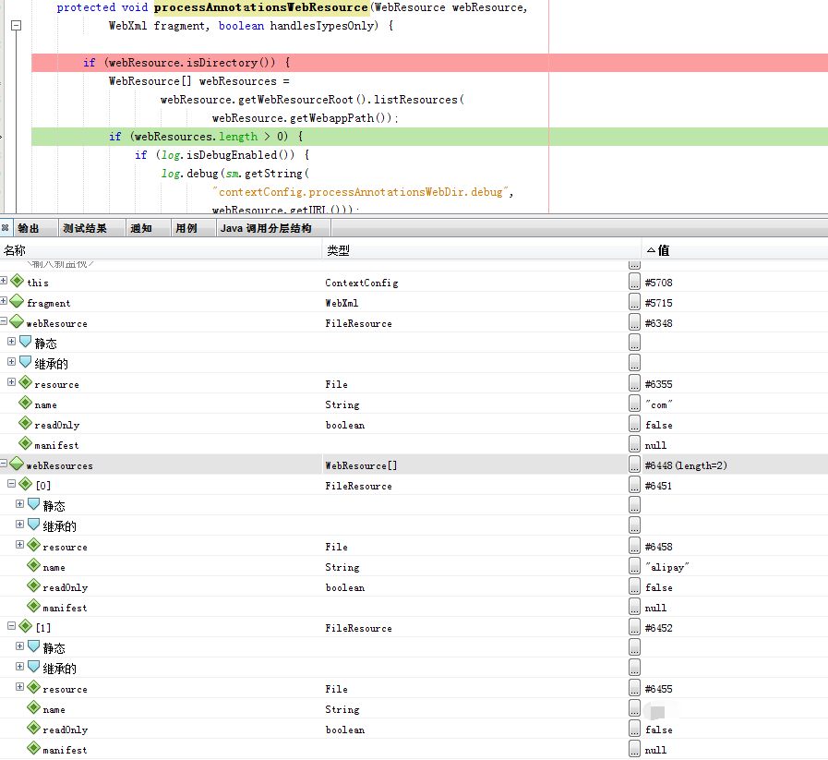Image resolution: width=828 pixels, height=760 pixels.
Task: Click green diamond icon of 'this' variable
Action: pyautogui.click(x=17, y=281)
